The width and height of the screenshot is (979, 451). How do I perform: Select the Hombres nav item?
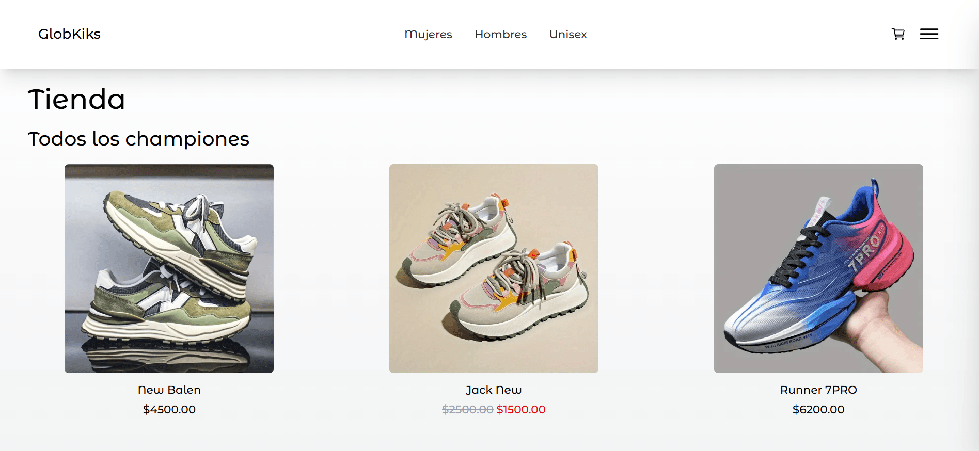(x=500, y=35)
